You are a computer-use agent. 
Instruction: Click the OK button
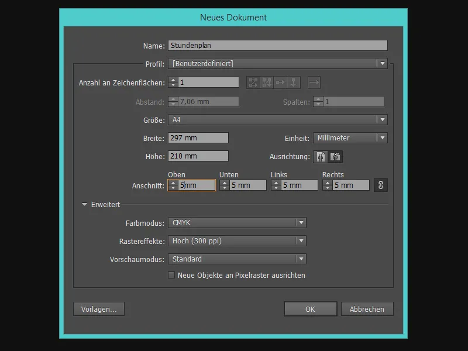pyautogui.click(x=311, y=309)
